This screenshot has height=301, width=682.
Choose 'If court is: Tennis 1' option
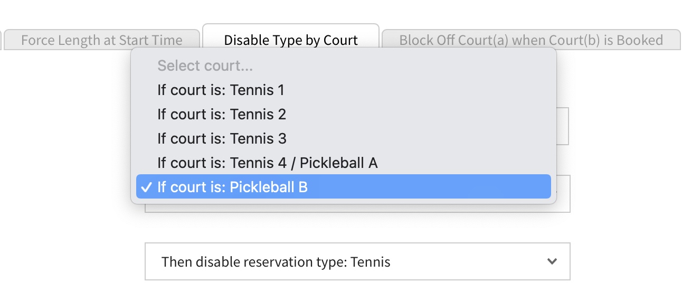[x=221, y=90]
